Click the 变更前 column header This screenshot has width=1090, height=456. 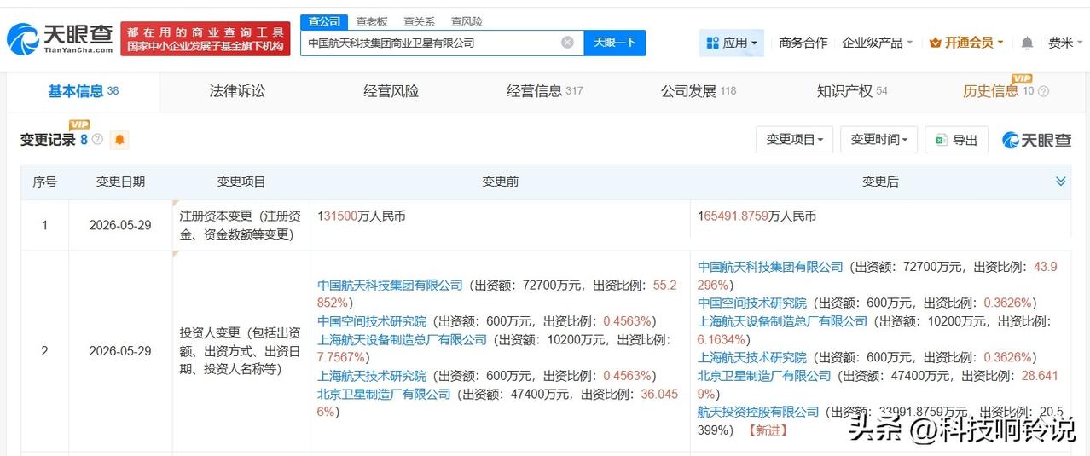tap(500, 182)
